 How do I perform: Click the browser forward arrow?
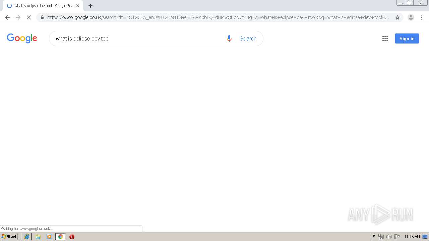pos(18,17)
